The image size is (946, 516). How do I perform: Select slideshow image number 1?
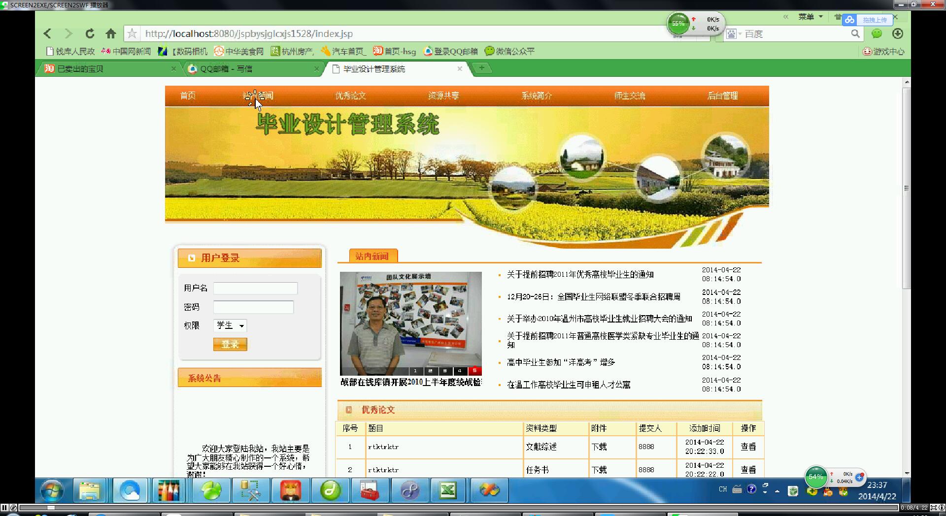(x=415, y=371)
